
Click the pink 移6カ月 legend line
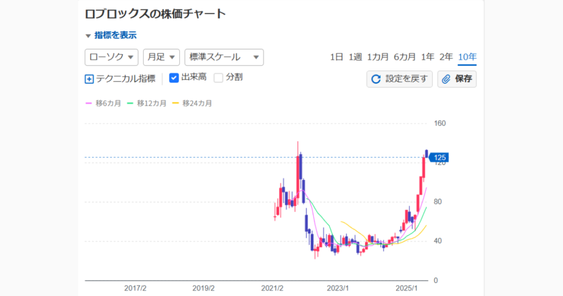(x=89, y=103)
